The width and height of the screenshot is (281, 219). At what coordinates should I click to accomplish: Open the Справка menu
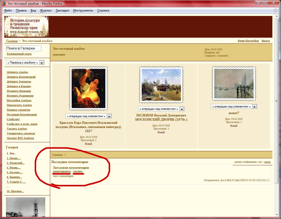[103, 10]
